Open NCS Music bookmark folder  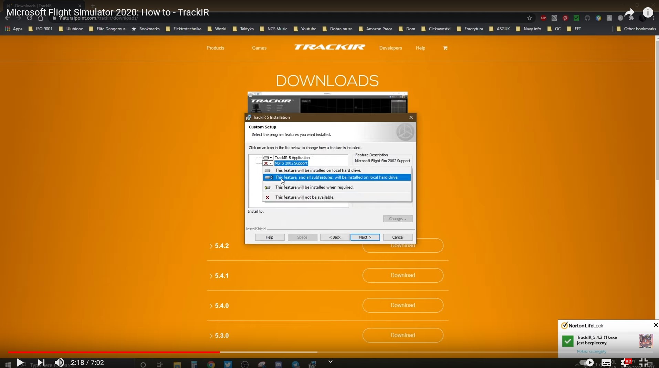(273, 29)
